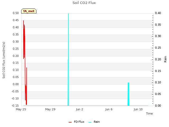Screen dimensions: 169x127
Task: Click the cyan rain bar near Jun 9
Action: coord(128,94)
